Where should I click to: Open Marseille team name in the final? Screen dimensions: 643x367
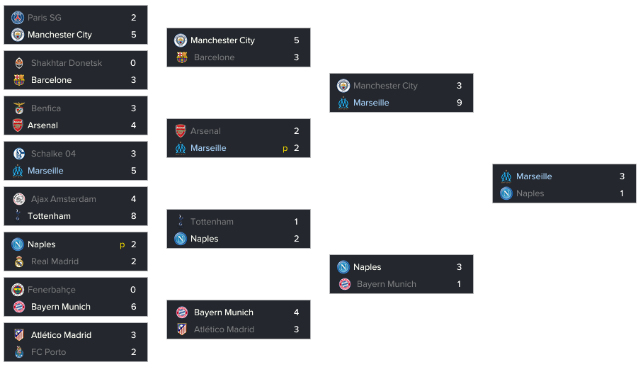coord(534,176)
